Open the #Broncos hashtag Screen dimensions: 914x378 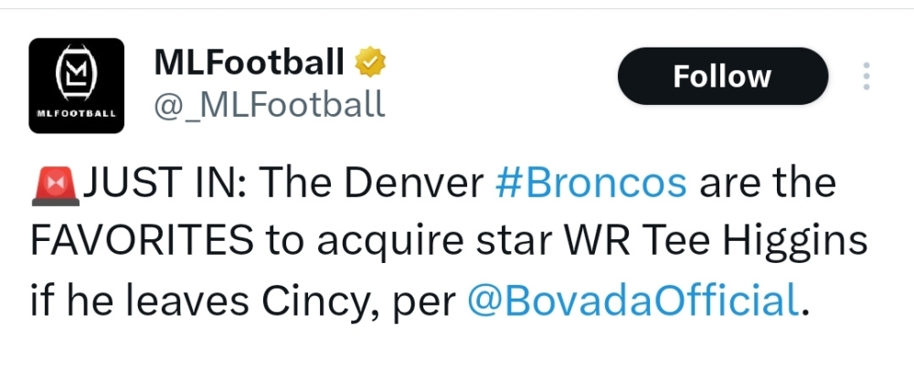pyautogui.click(x=590, y=183)
